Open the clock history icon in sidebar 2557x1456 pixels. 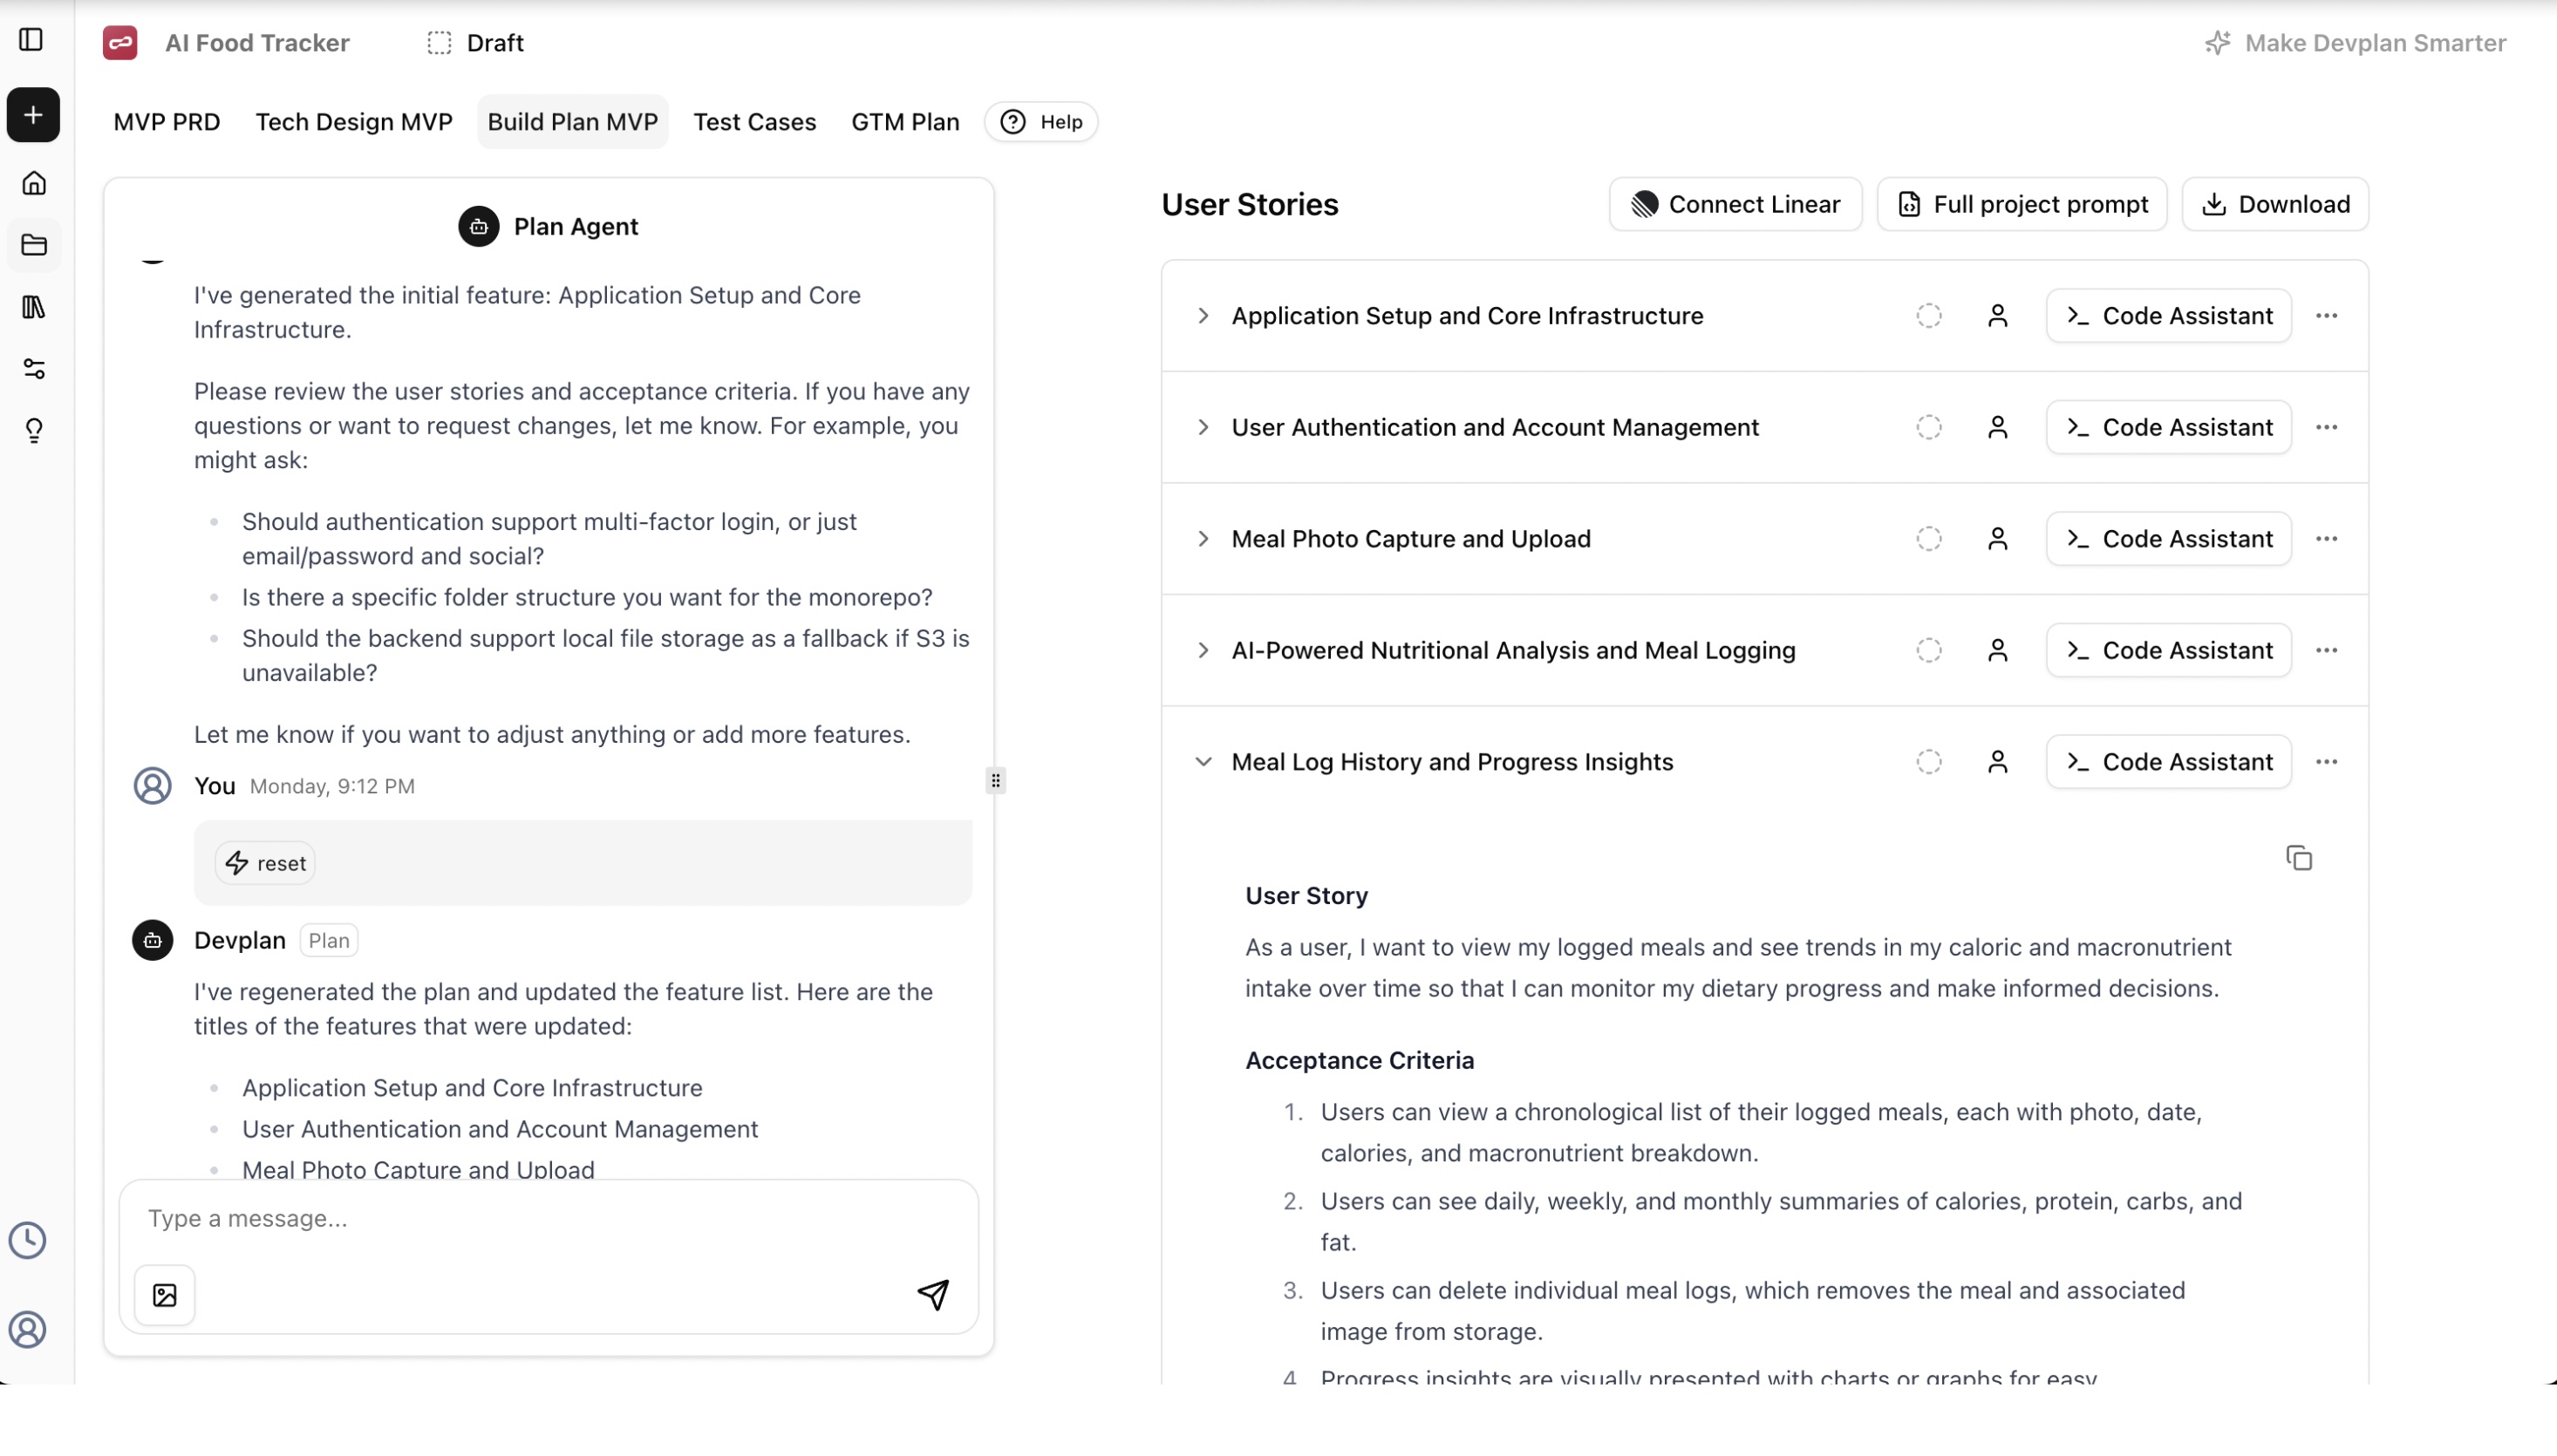tap(28, 1240)
